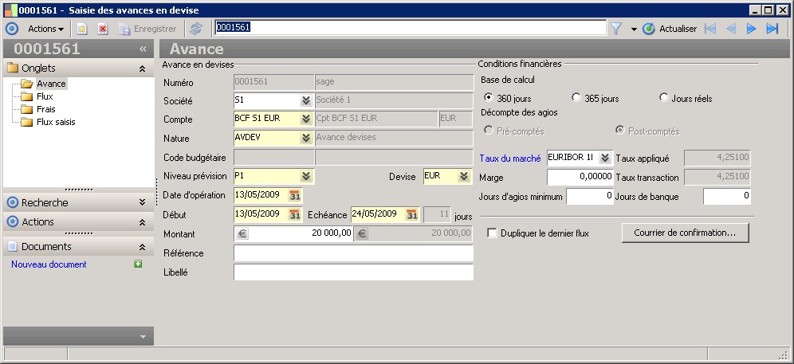794x364 pixels.
Task: Click the delete record red X icon
Action: (x=103, y=29)
